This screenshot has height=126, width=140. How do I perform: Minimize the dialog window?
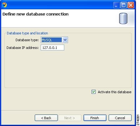[116, 5]
